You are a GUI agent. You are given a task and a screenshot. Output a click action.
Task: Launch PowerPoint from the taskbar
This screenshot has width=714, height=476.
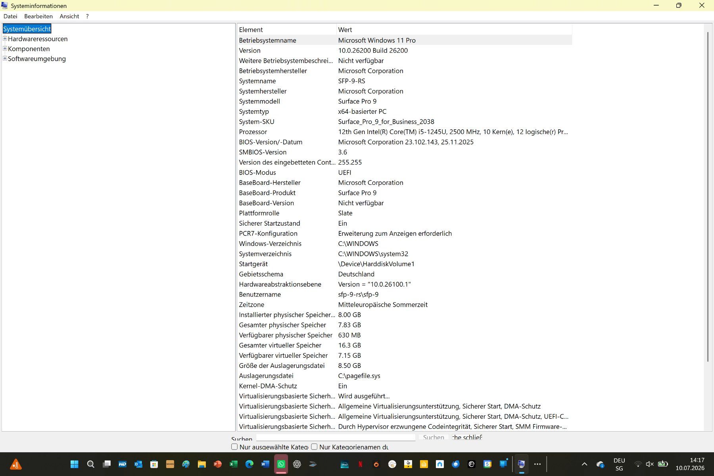click(217, 464)
